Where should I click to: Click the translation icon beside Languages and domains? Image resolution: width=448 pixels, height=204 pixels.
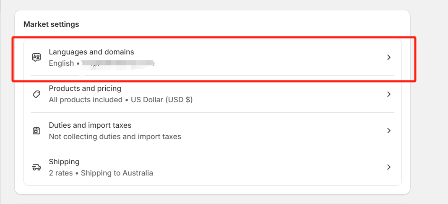coord(36,57)
